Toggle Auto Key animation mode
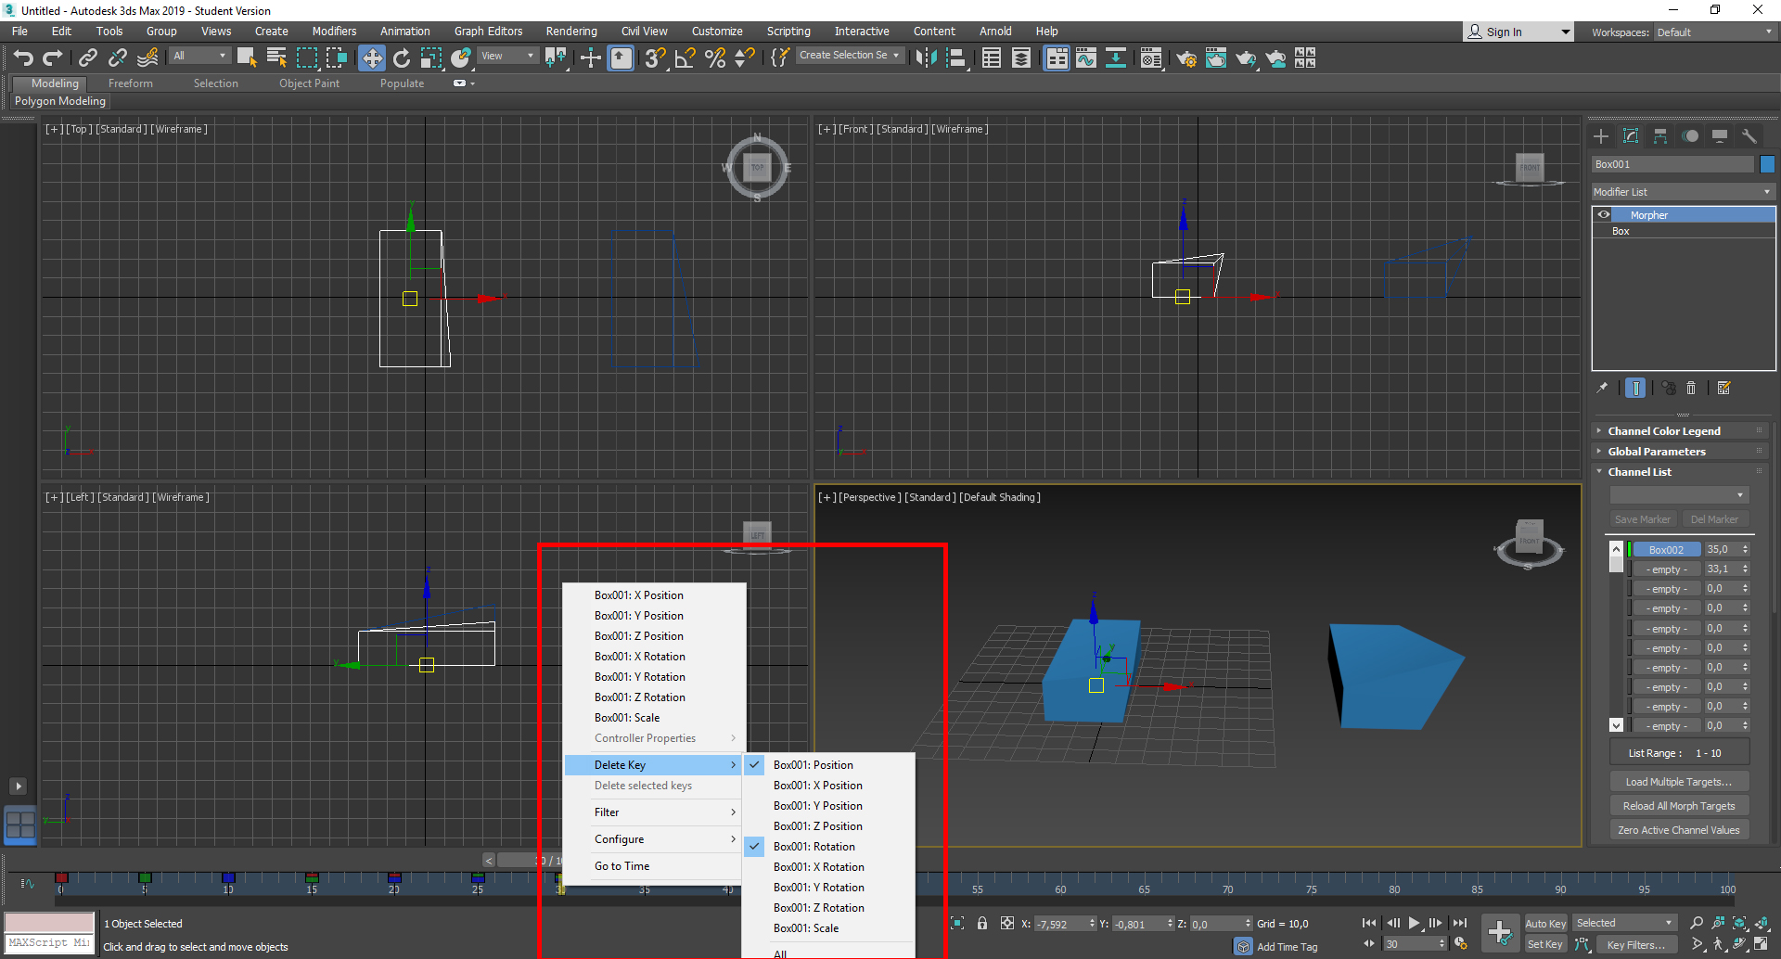 point(1544,923)
